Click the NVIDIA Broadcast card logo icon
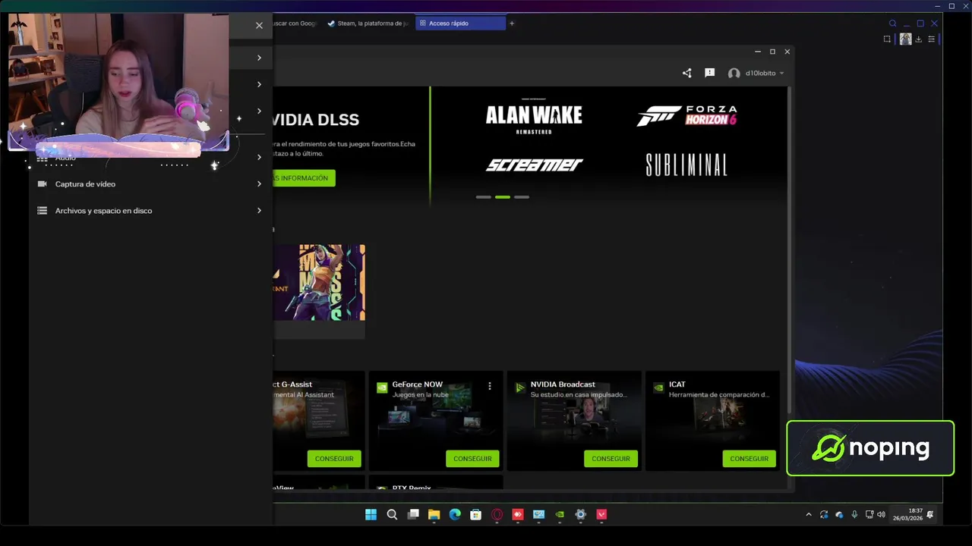Viewport: 972px width, 546px height. click(520, 388)
